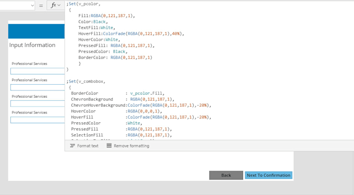The image size is (354, 195).
Task: Click the equals sign before formula bar
Action: (41, 5)
